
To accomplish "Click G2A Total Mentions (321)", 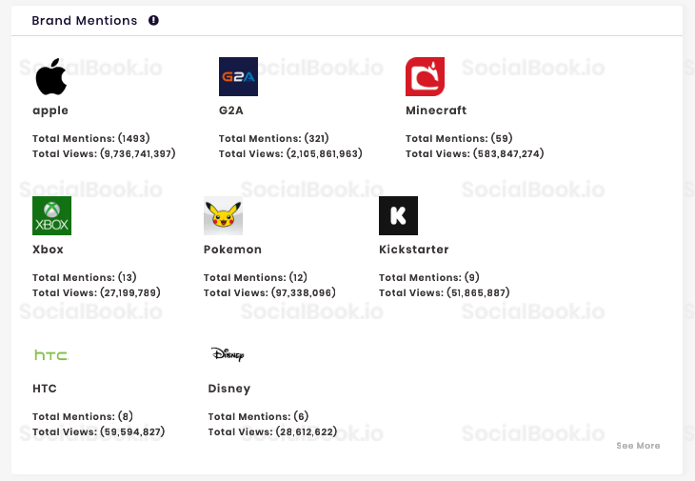I will click(273, 138).
